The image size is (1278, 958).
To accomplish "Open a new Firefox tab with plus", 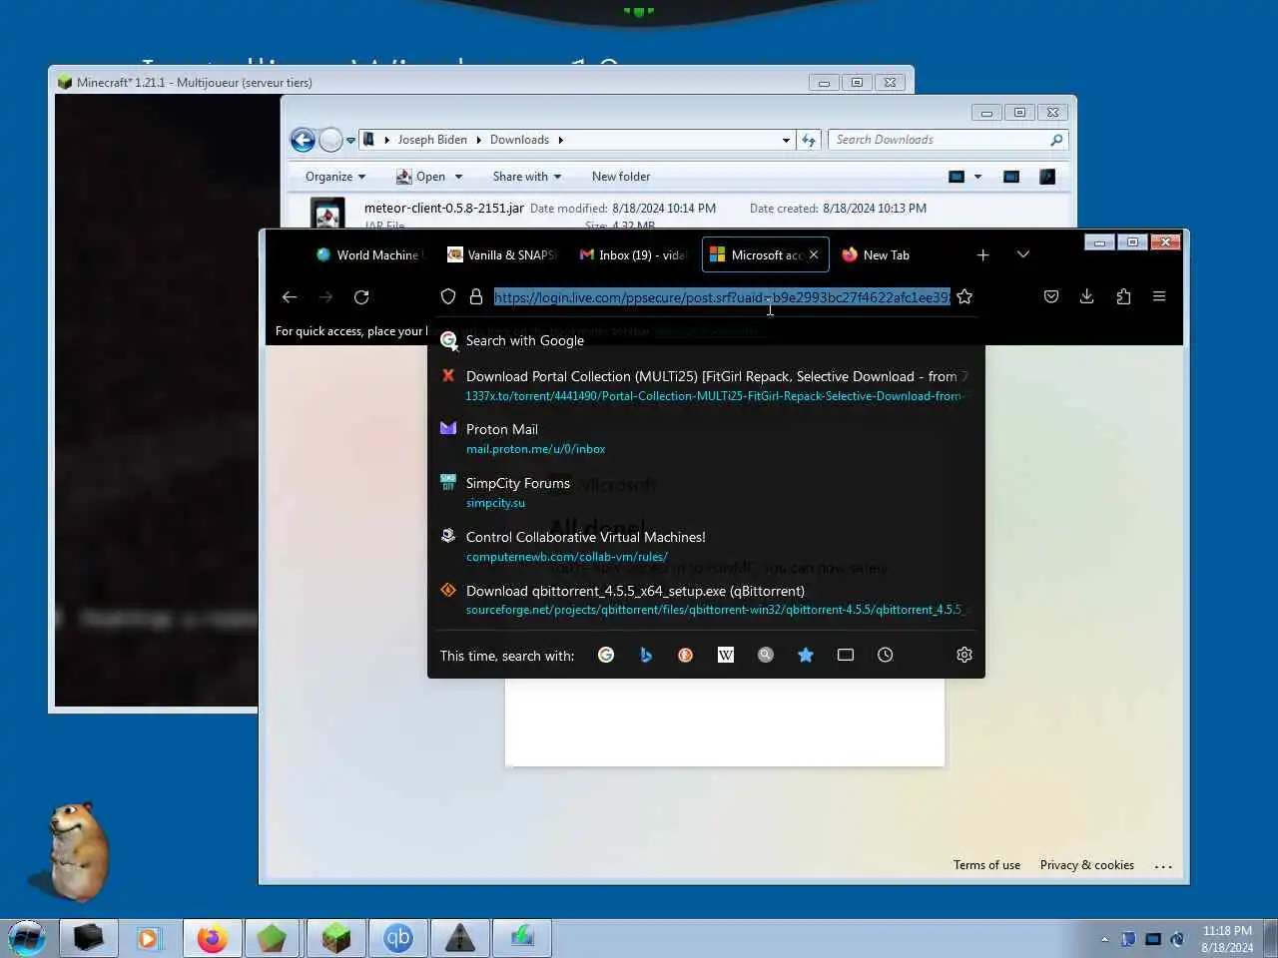I will tap(982, 255).
